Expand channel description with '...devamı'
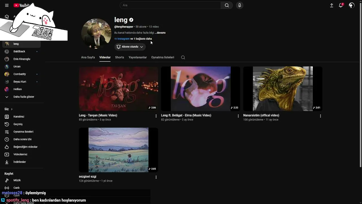This screenshot has width=362, height=204. click(160, 33)
